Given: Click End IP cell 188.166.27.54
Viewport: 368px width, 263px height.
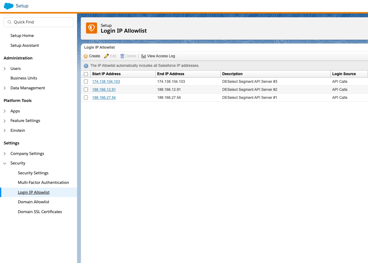Looking at the screenshot, I should 169,98.
